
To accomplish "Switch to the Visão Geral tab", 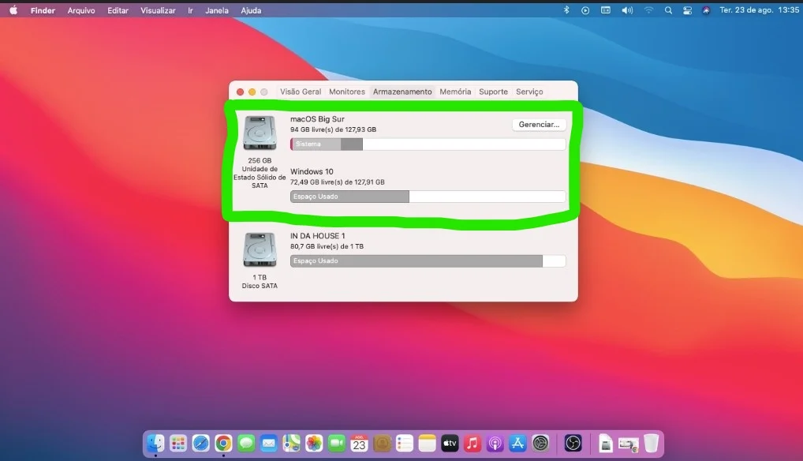I will point(301,92).
